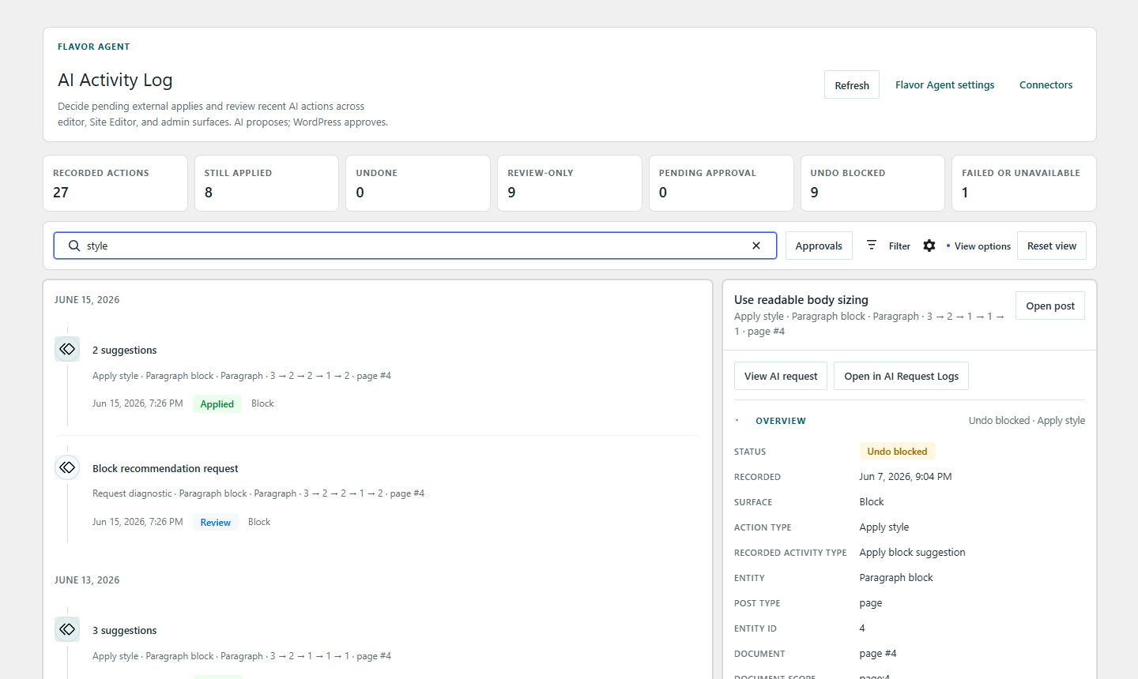The image size is (1138, 679).
Task: Open in AI Request Logs
Action: (x=901, y=376)
